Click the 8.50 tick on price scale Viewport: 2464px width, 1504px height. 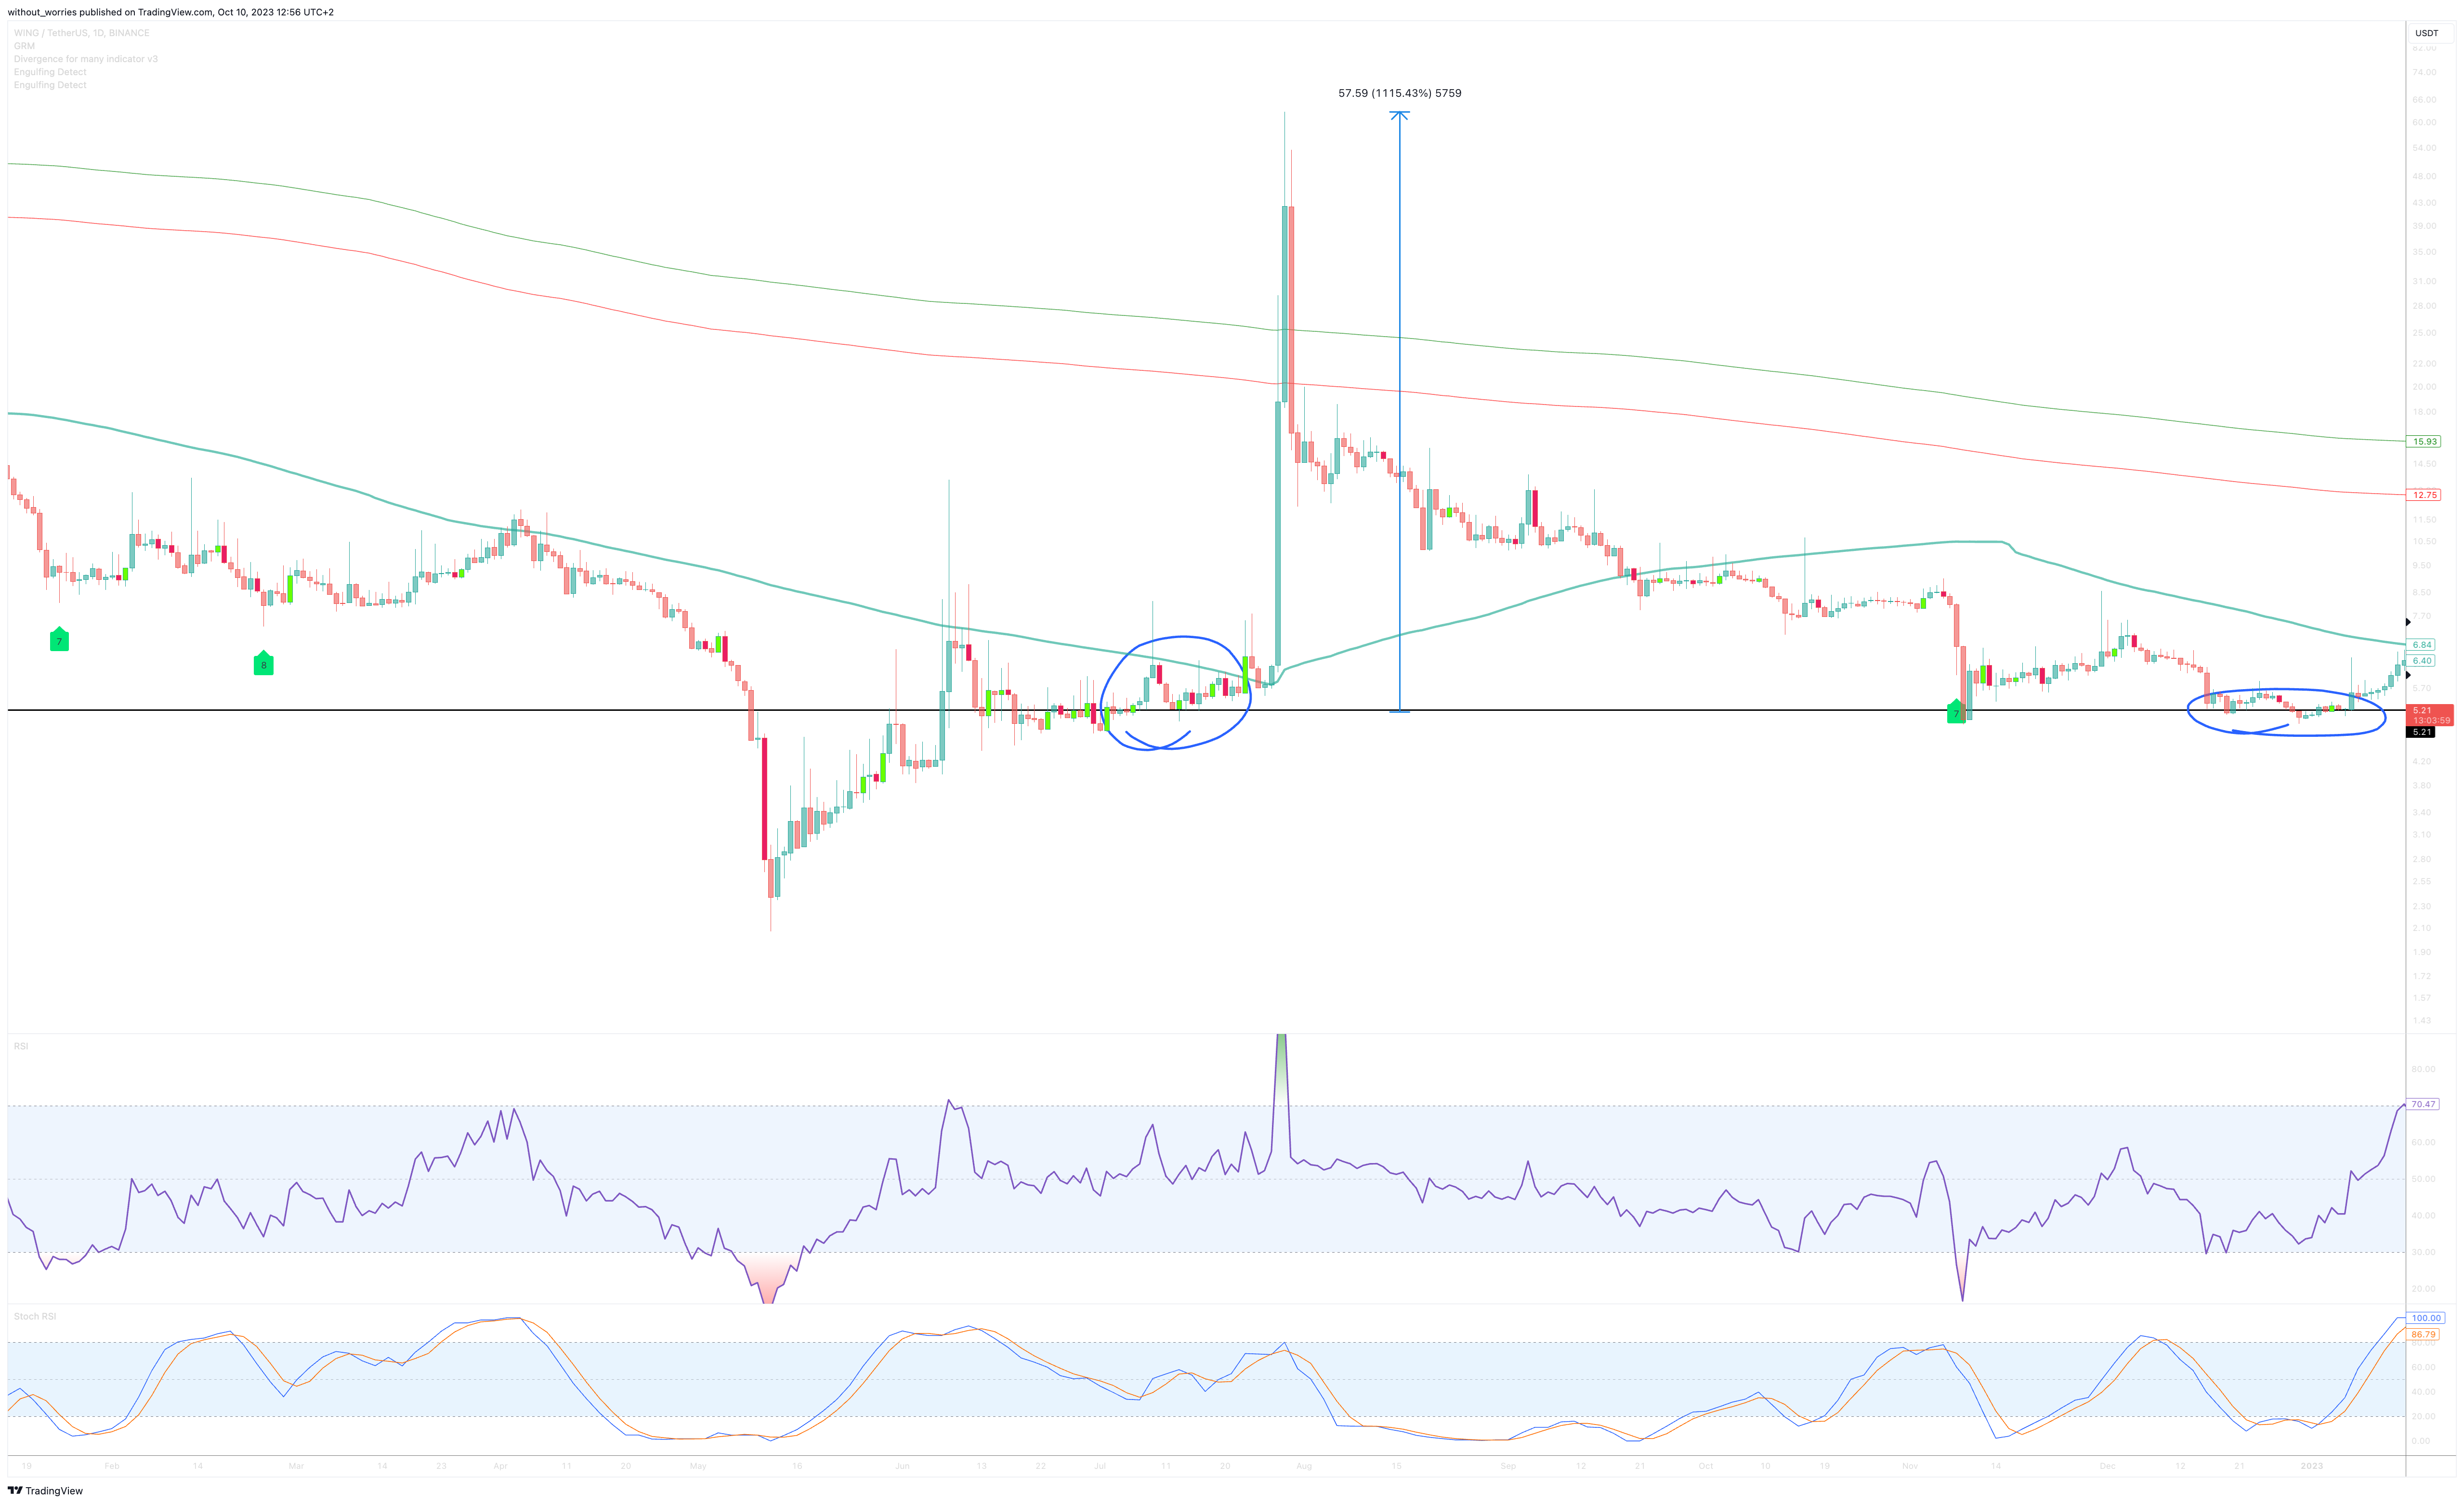click(x=2422, y=592)
